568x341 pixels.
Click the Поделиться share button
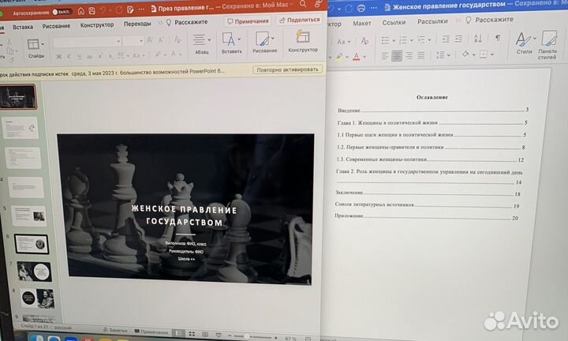coord(299,20)
